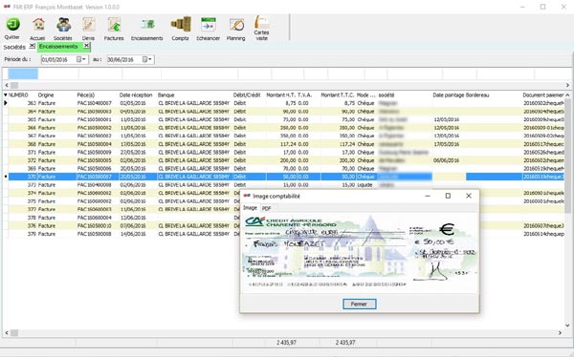Select row number 379
The width and height of the screenshot is (574, 357).
coord(124,234)
